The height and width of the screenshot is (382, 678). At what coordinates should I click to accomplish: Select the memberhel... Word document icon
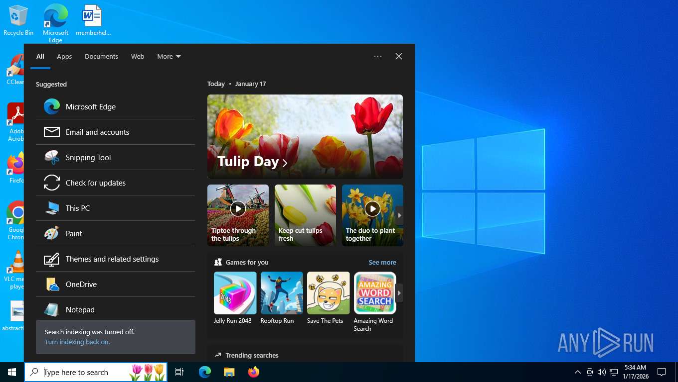[93, 20]
